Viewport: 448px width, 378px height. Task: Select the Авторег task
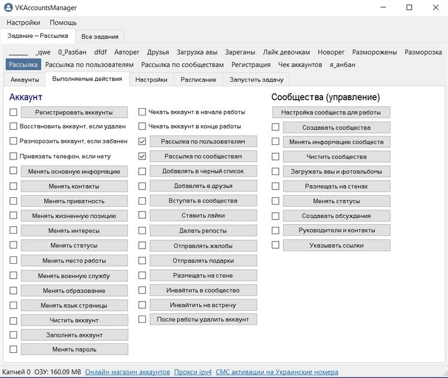pyautogui.click(x=127, y=52)
